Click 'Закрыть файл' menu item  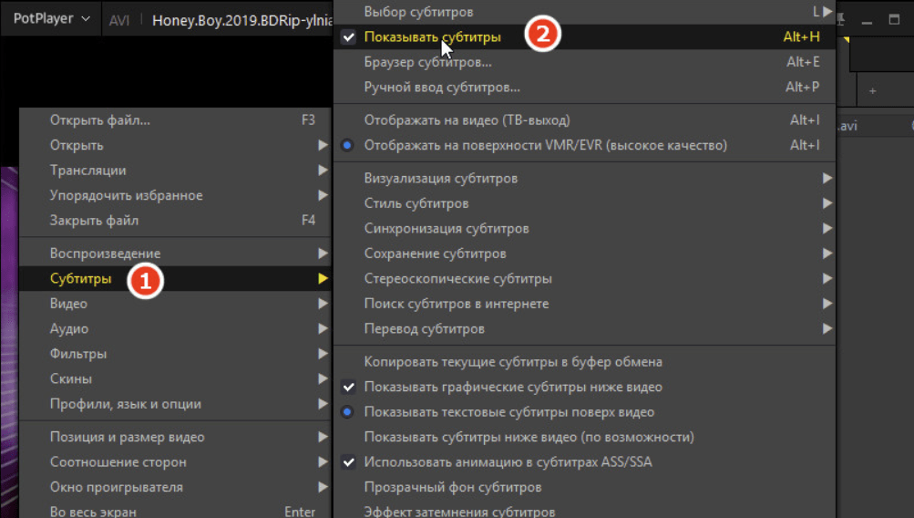93,220
